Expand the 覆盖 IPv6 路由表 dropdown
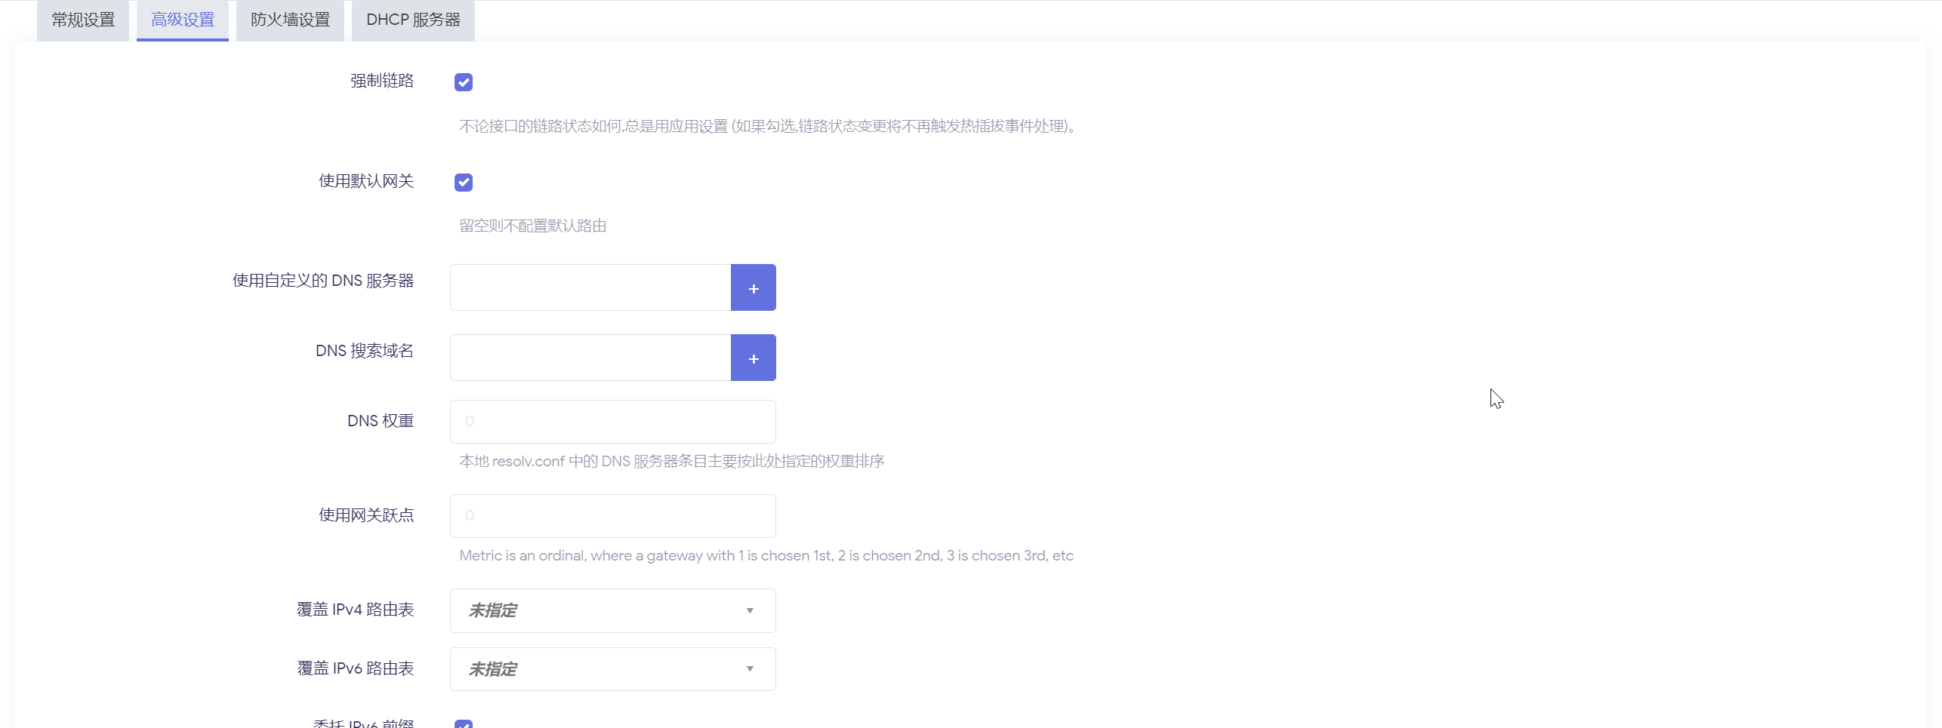1942x728 pixels. coord(612,669)
